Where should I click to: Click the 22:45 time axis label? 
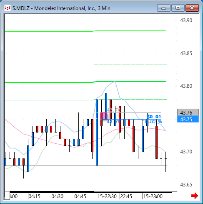(126, 196)
